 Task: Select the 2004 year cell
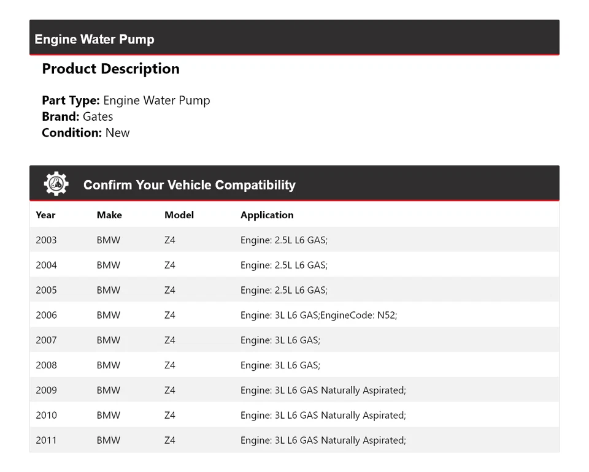pos(46,265)
